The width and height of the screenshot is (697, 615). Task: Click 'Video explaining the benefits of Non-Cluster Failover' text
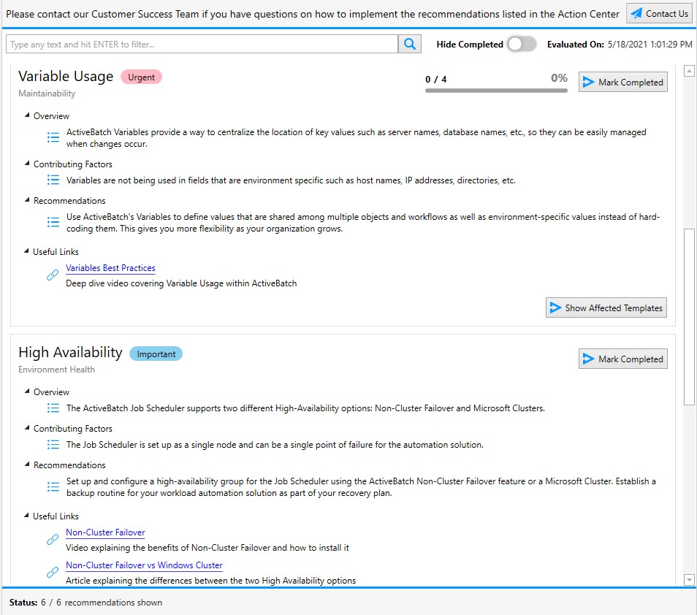[207, 548]
